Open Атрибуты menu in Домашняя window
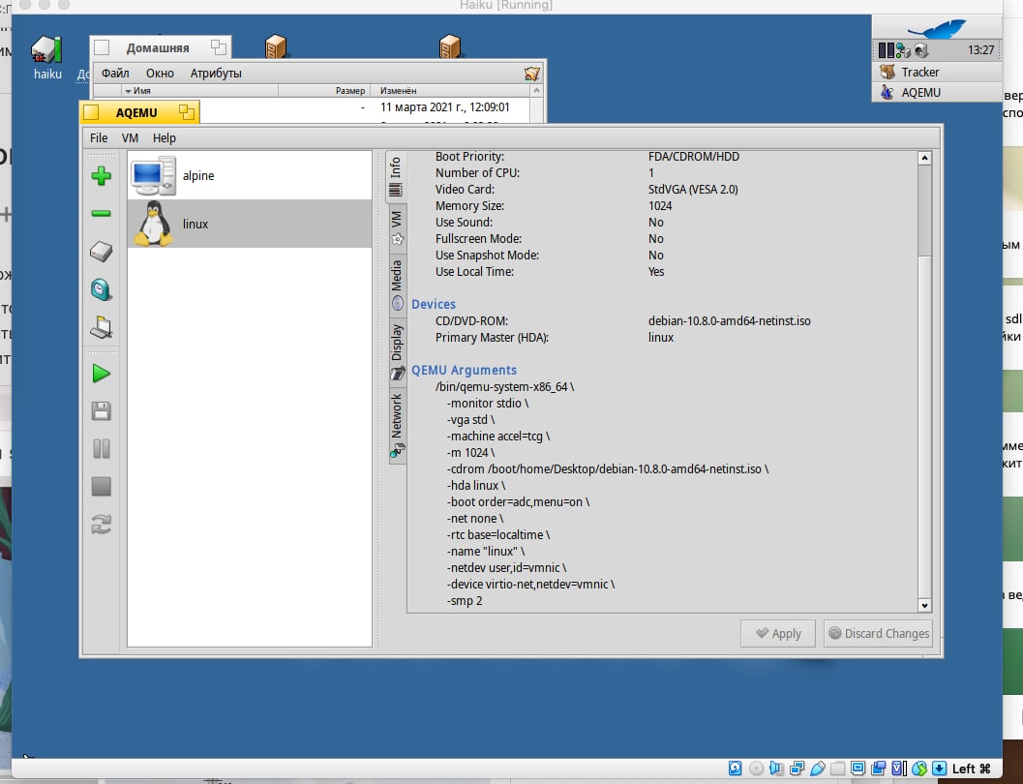This screenshot has height=784, width=1023. (x=216, y=73)
